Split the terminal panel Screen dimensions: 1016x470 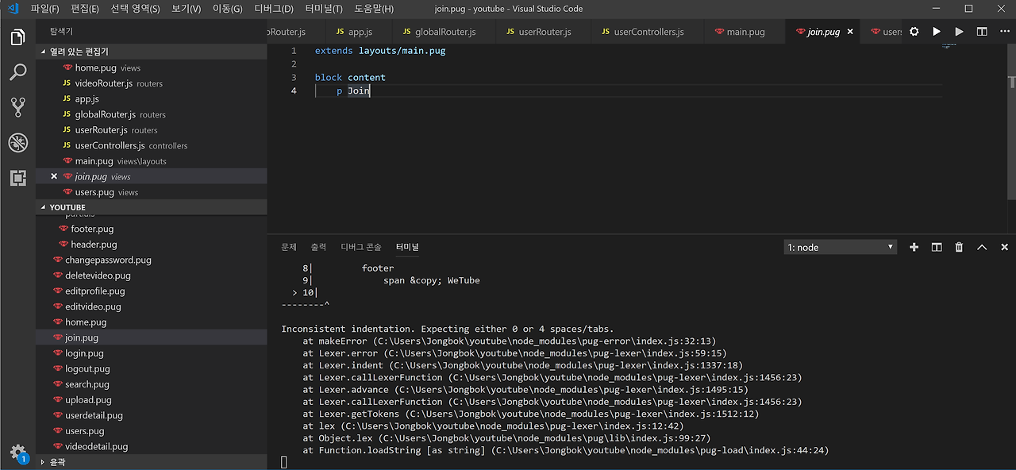pyautogui.click(x=937, y=247)
